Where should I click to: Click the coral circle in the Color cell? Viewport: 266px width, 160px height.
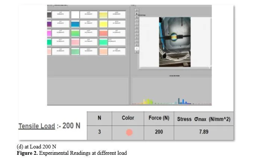129,132
